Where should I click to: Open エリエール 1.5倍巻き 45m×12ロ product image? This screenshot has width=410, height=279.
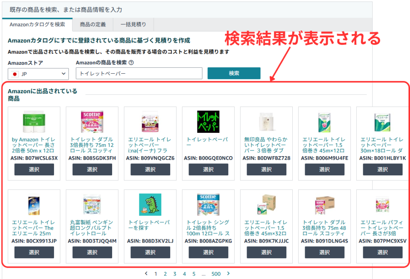pyautogui.click(x=324, y=122)
